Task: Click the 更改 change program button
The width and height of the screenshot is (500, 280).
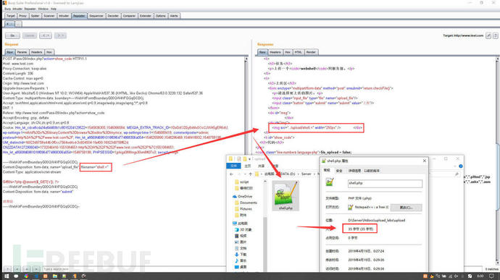Action: [x=406, y=208]
